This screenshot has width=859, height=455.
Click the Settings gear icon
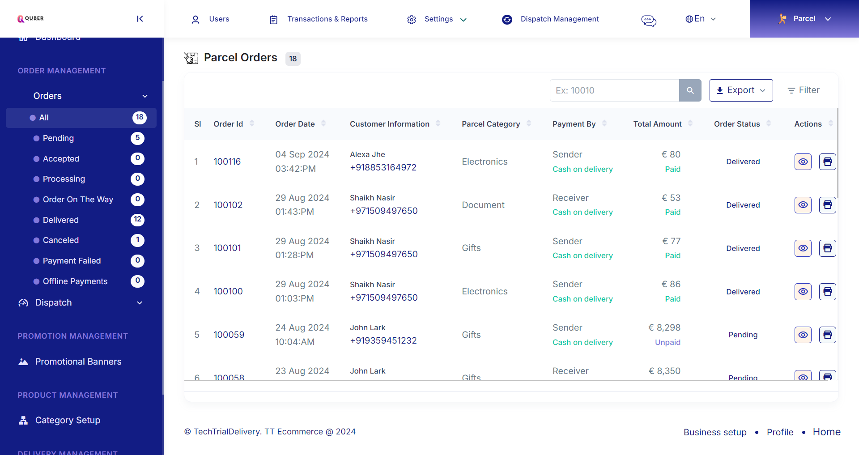pos(412,19)
